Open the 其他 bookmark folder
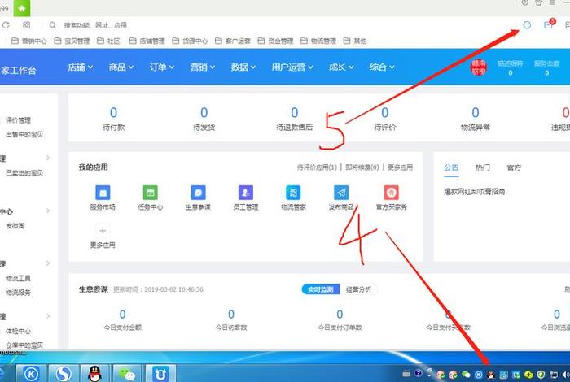 click(x=355, y=41)
